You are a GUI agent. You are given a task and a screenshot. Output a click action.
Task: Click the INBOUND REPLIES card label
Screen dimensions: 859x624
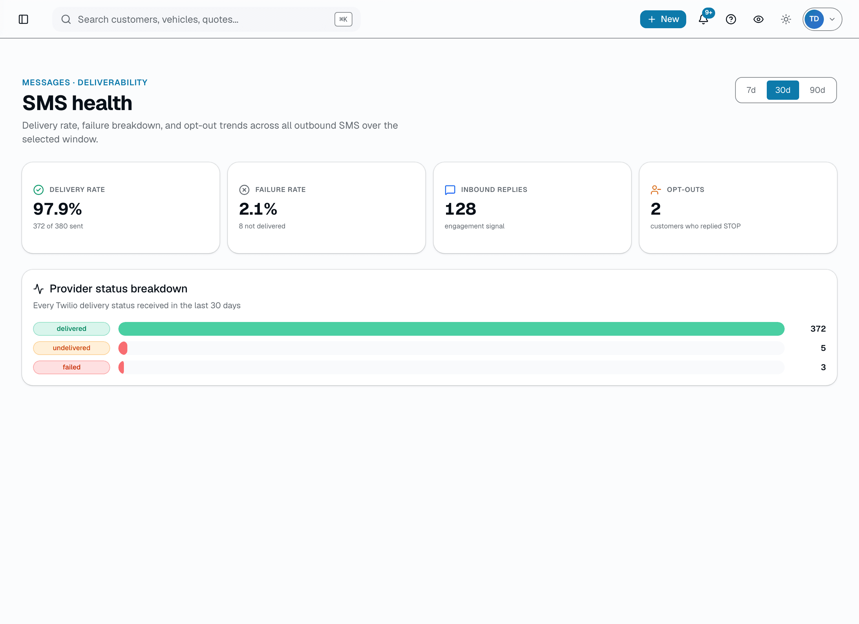click(494, 190)
